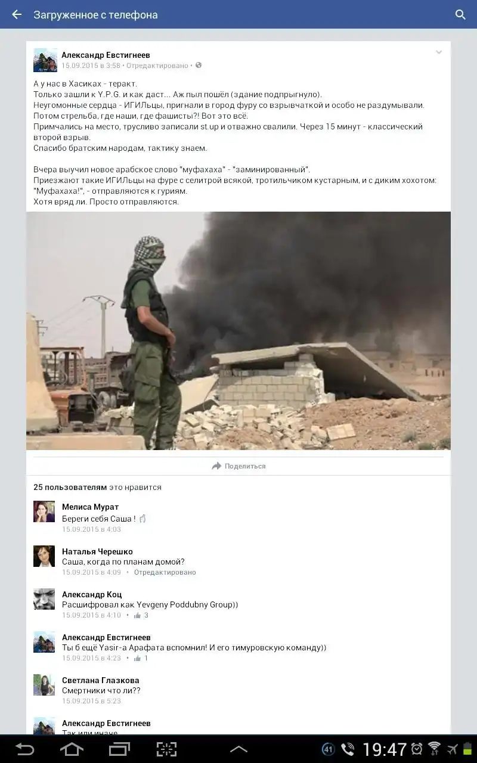Open Александр Евстигнеев post author avatar
The image size is (477, 763).
45,60
